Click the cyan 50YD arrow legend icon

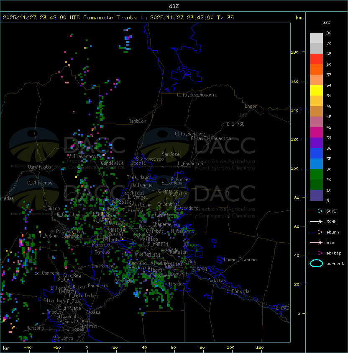316,211
